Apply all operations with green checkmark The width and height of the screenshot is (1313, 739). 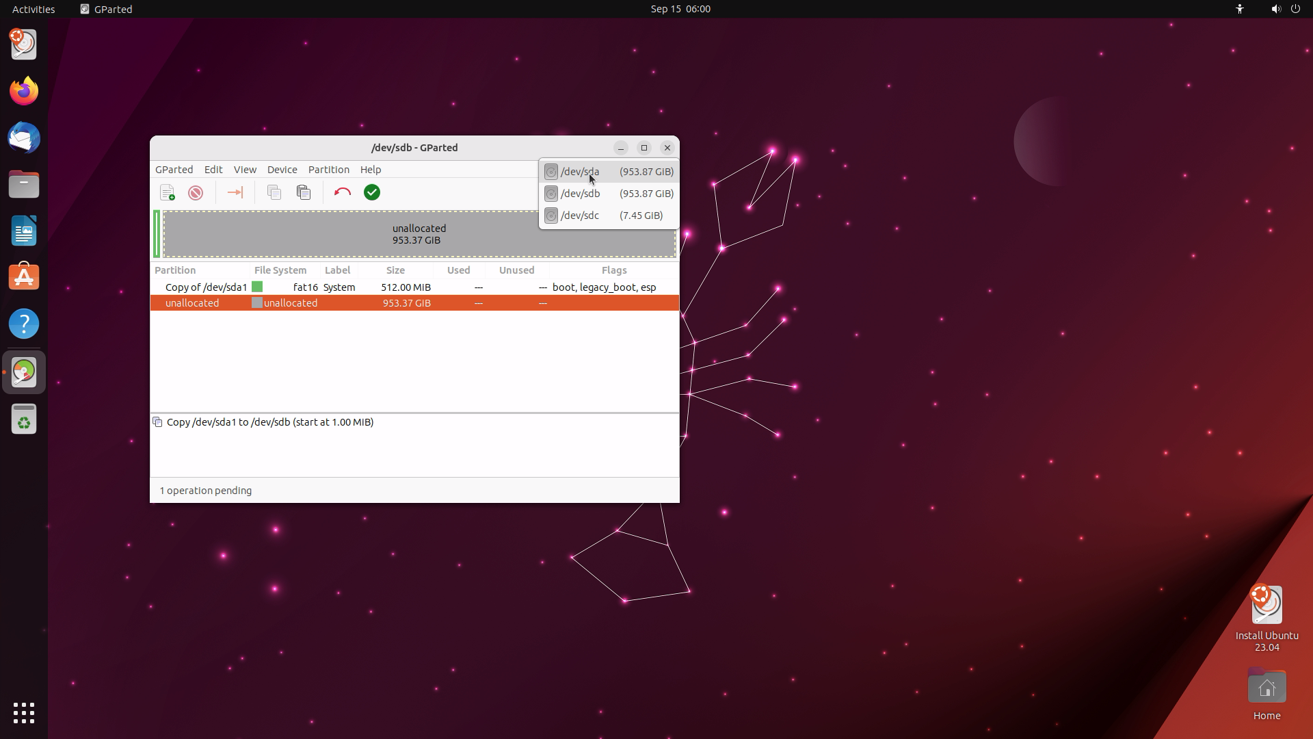[372, 193]
